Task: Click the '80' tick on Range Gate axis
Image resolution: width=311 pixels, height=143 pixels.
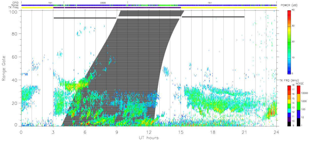Action: [x=15, y=34]
